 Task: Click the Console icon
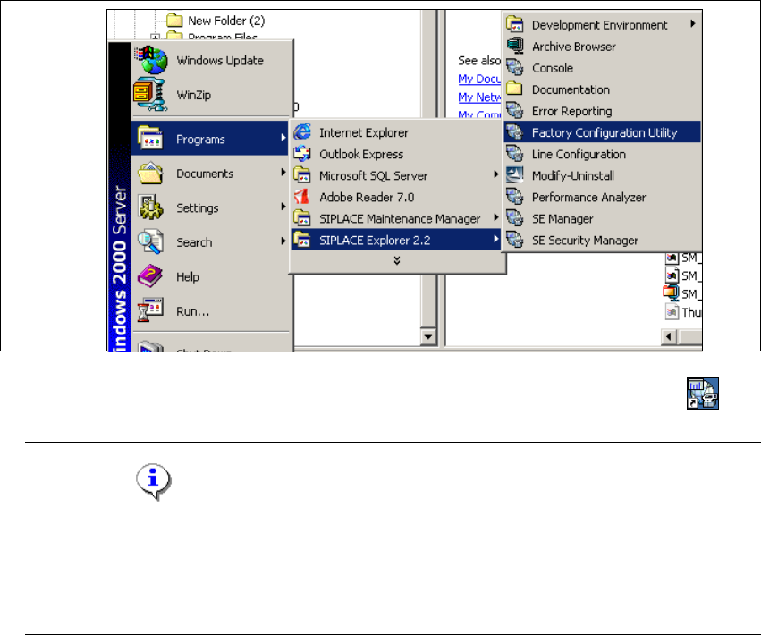[x=515, y=67]
